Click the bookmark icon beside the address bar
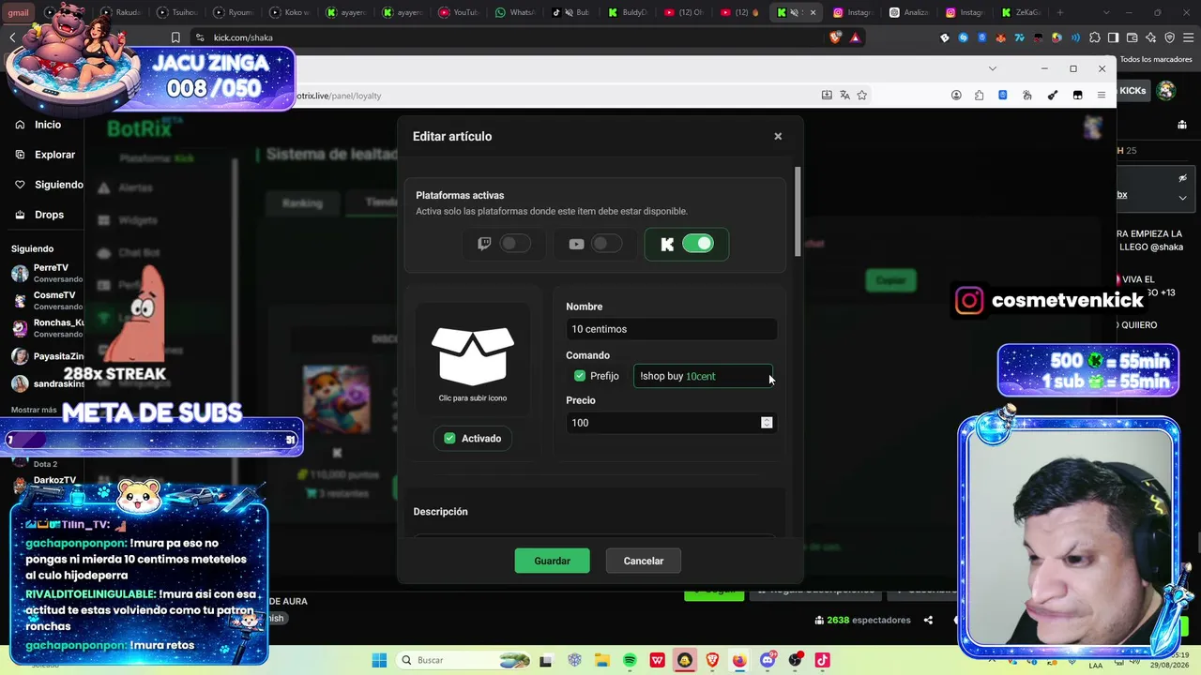Image resolution: width=1201 pixels, height=675 pixels. click(x=175, y=37)
